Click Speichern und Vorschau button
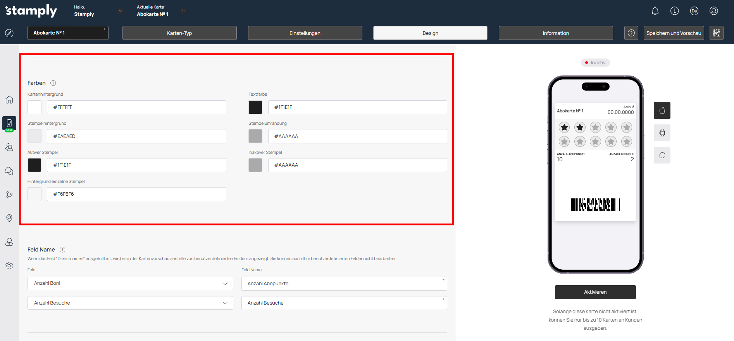This screenshot has width=734, height=341. click(674, 33)
